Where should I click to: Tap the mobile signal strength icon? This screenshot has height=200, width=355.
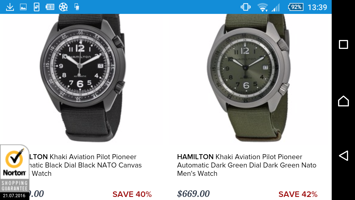coord(275,7)
